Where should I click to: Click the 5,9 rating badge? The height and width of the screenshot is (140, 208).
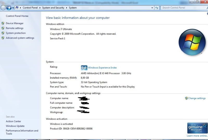(84, 68)
